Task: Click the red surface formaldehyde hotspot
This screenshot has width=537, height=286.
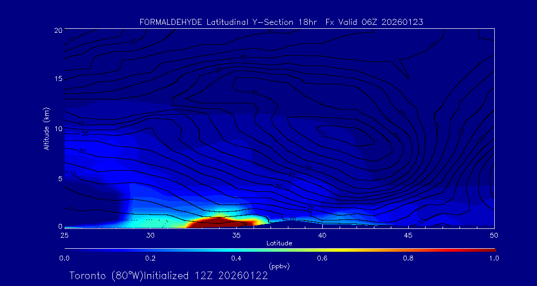Action: [x=219, y=222]
